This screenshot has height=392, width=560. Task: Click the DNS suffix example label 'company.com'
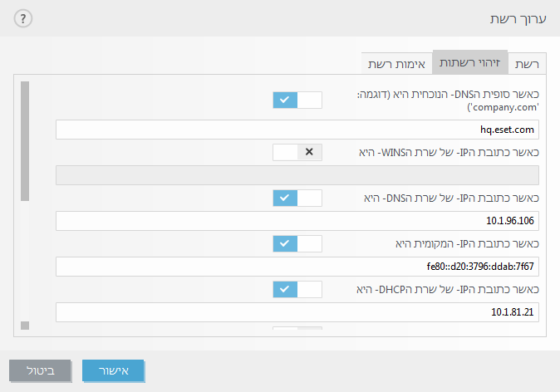[503, 107]
